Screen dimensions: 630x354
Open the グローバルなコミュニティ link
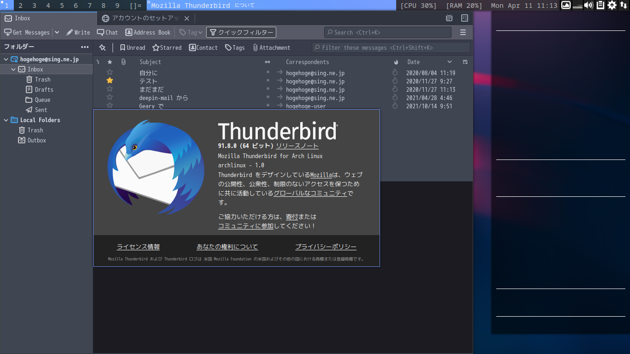310,193
